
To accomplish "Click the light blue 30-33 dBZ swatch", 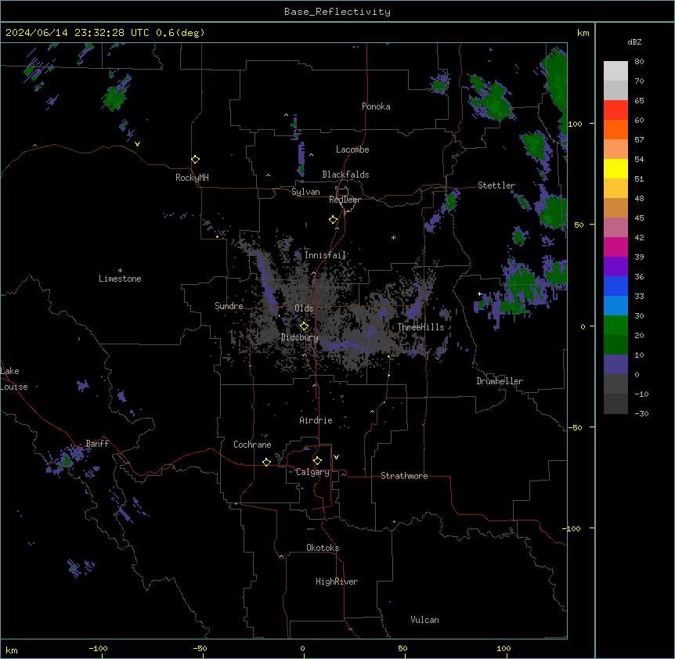I will point(615,306).
